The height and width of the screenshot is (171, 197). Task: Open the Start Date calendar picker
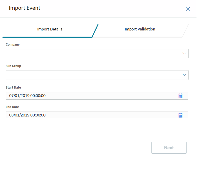(x=180, y=96)
